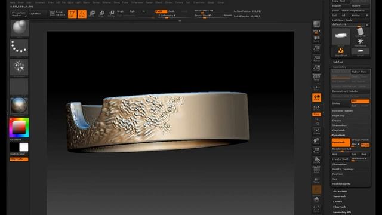Open the LightBox button
Image resolution: width=382 pixels, height=215 pixels.
(38, 14)
